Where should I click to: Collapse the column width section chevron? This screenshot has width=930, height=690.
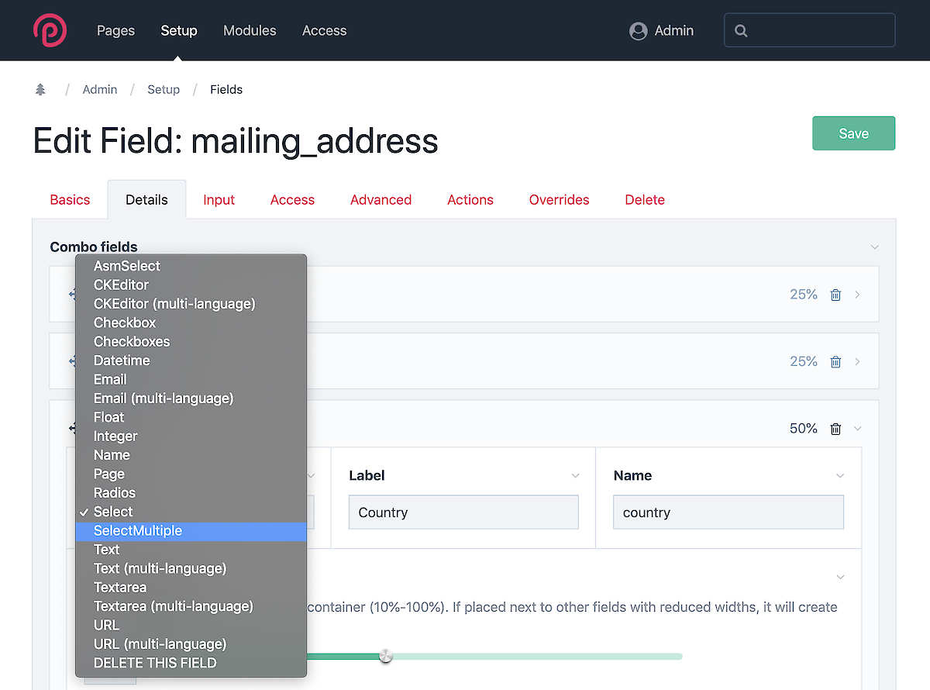[x=840, y=577]
